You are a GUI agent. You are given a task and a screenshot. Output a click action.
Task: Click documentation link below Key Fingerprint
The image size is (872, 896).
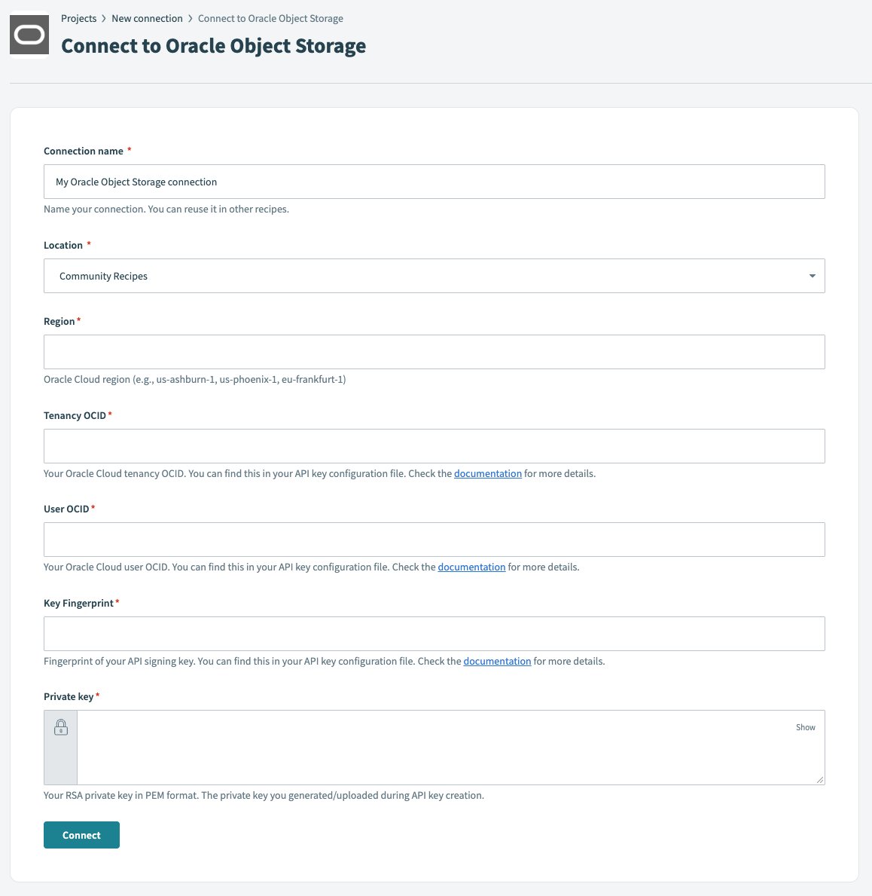[497, 661]
